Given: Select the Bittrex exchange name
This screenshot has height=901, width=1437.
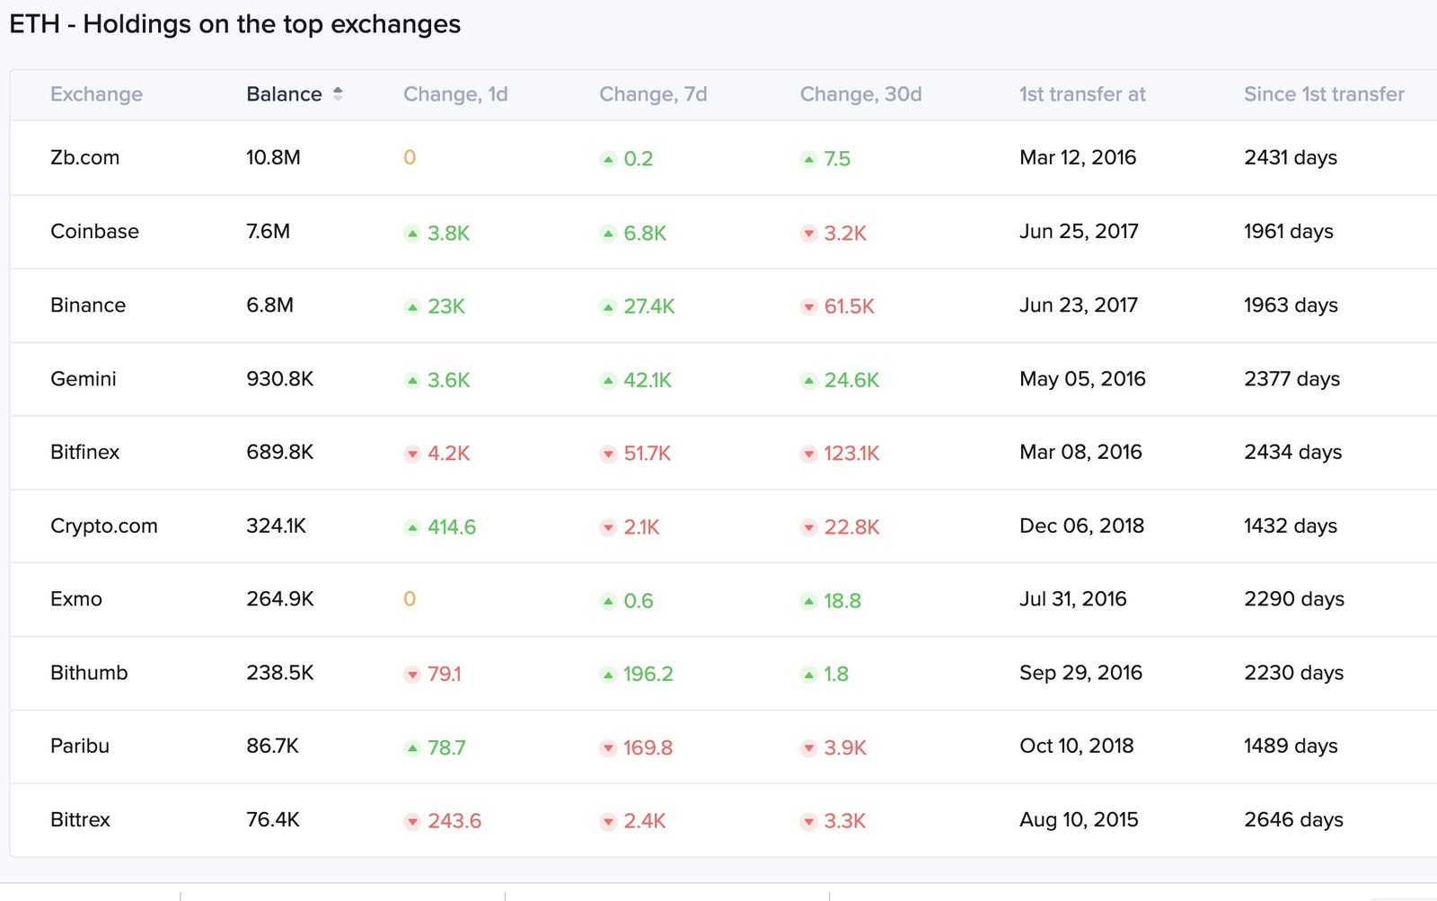Looking at the screenshot, I should point(80,819).
